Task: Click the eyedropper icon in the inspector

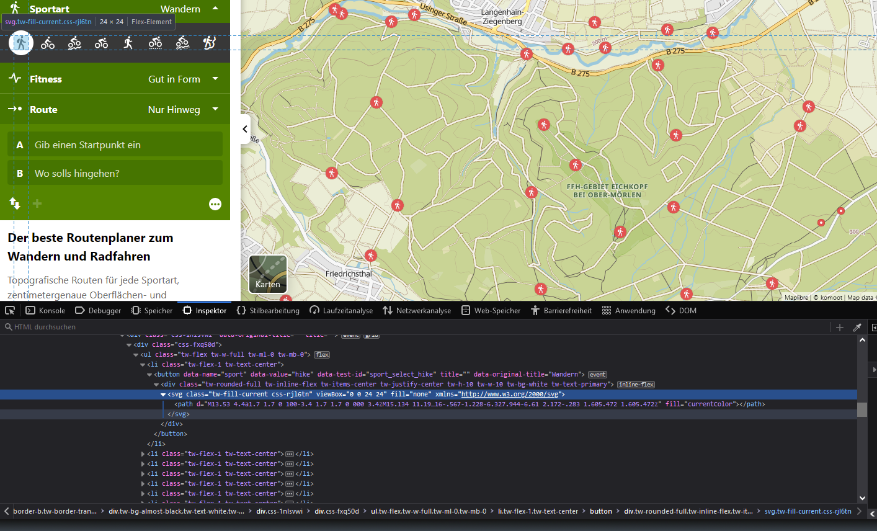Action: coord(857,327)
